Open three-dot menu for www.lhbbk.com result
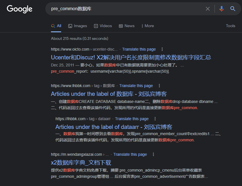242x186 pixels. pyautogui.click(x=159, y=86)
